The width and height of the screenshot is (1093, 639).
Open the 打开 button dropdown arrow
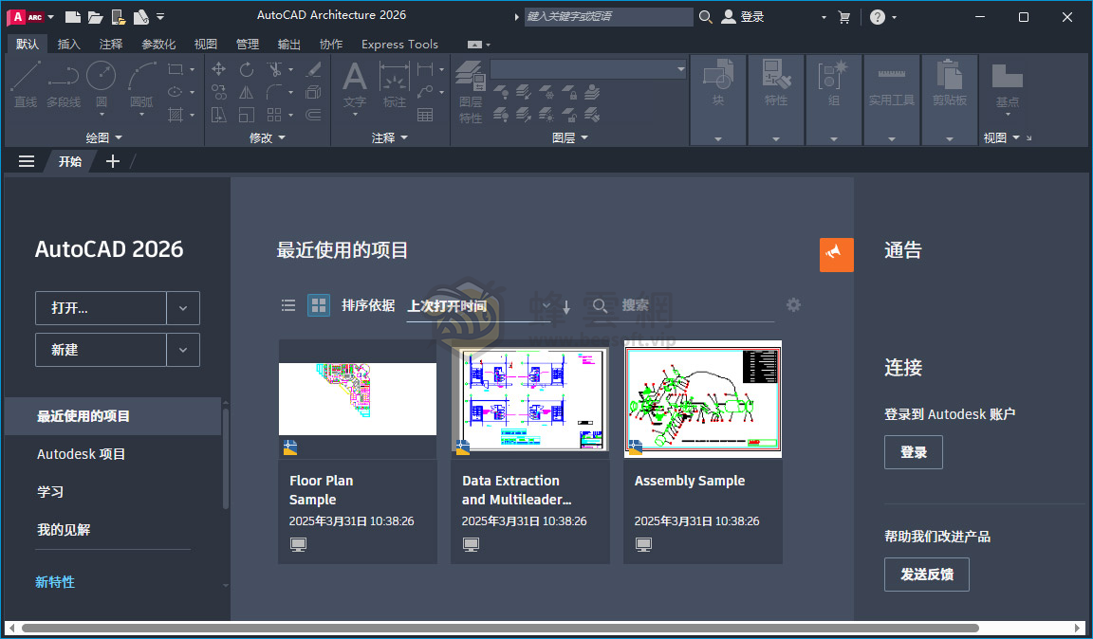pos(183,308)
